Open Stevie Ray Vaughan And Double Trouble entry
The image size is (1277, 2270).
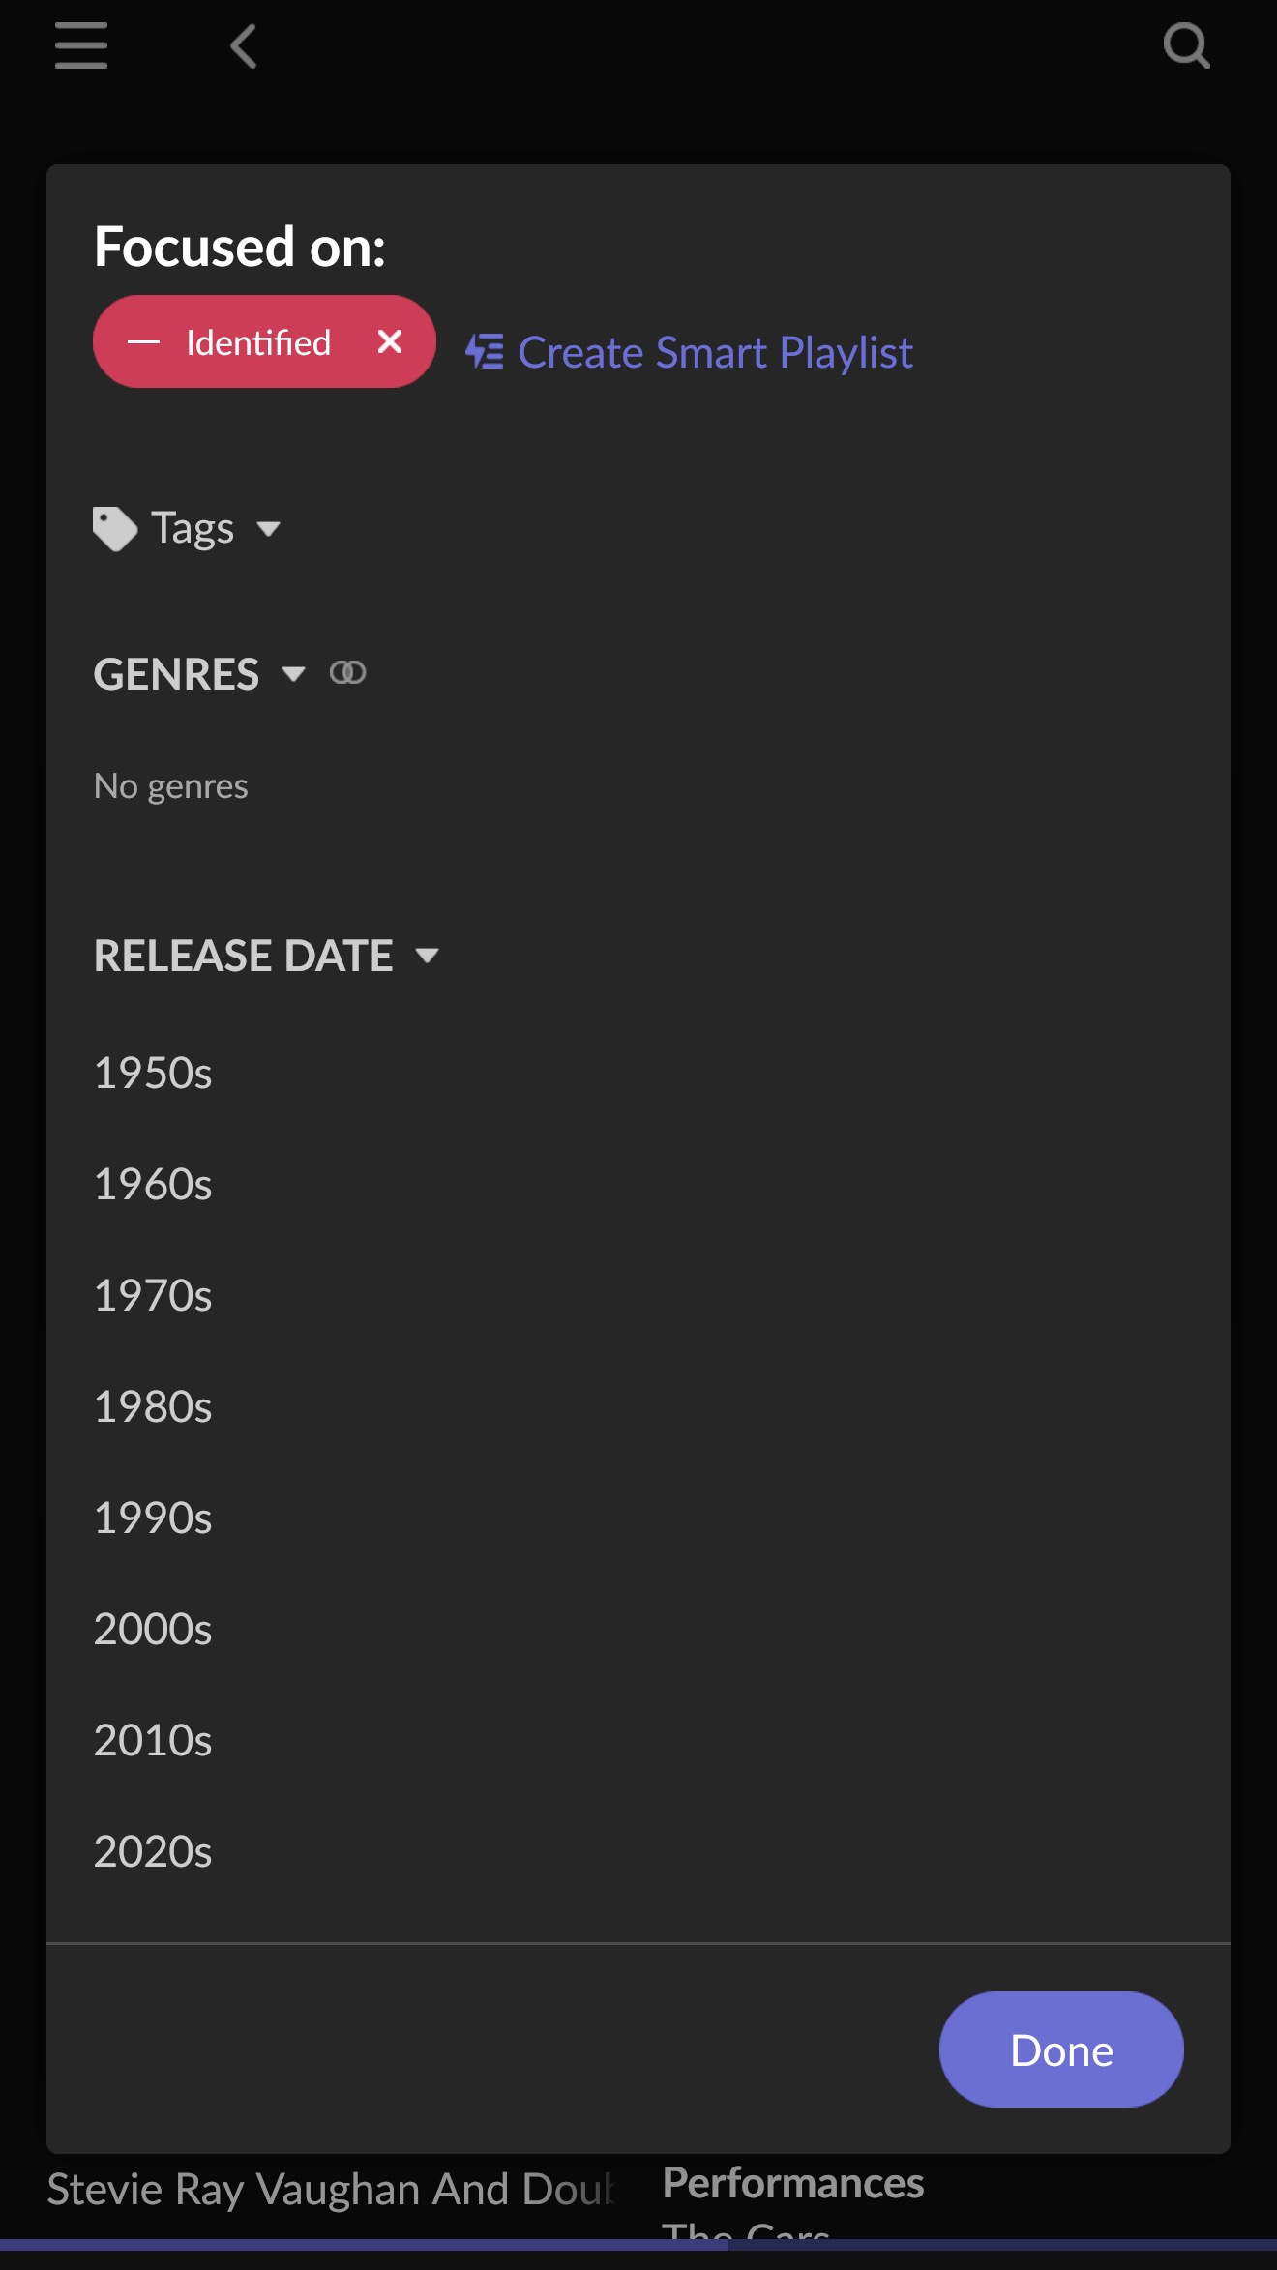(331, 2190)
